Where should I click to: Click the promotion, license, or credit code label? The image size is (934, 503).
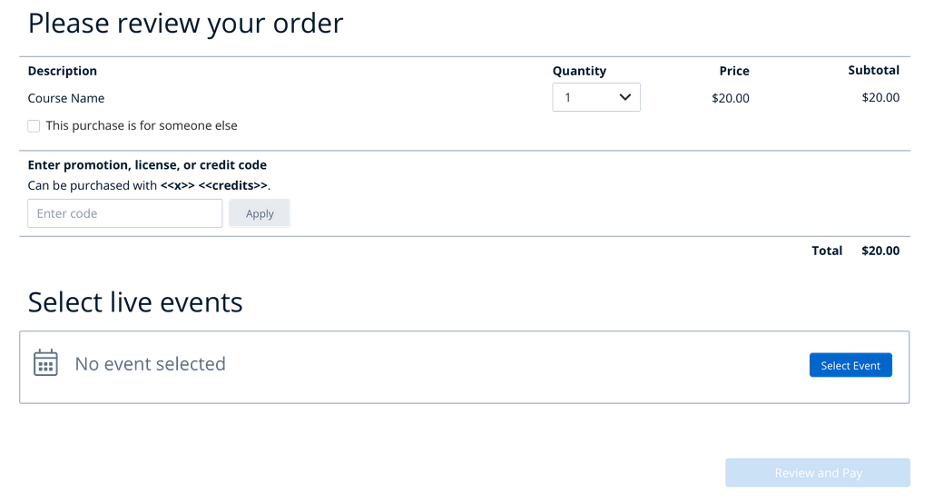click(x=147, y=165)
